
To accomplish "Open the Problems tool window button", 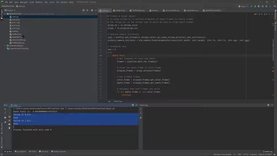I will click(20, 152).
